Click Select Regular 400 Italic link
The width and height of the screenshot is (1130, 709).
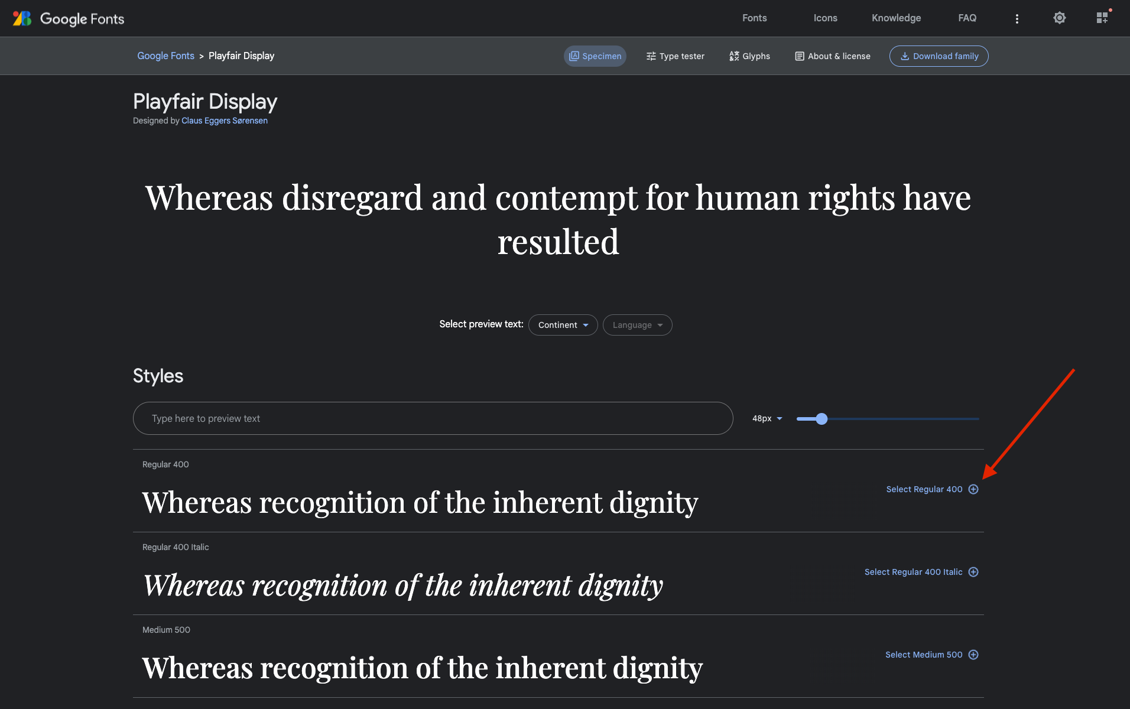click(x=914, y=572)
